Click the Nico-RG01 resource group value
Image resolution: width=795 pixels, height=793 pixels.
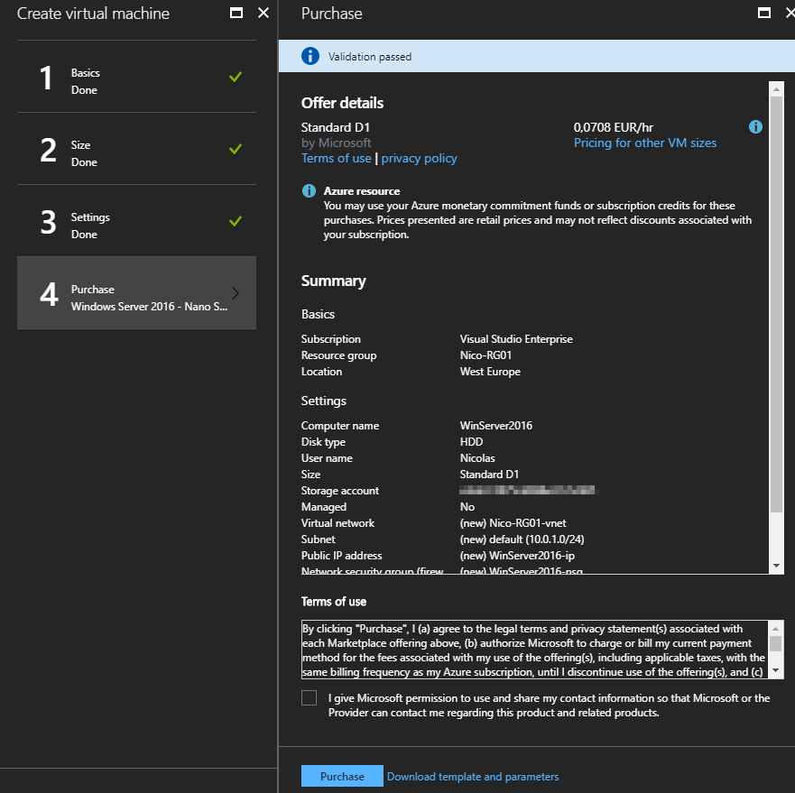click(485, 355)
